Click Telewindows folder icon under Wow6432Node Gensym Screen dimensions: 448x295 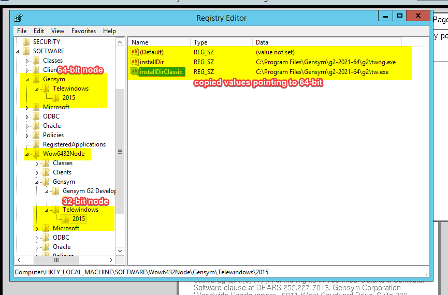pos(56,210)
